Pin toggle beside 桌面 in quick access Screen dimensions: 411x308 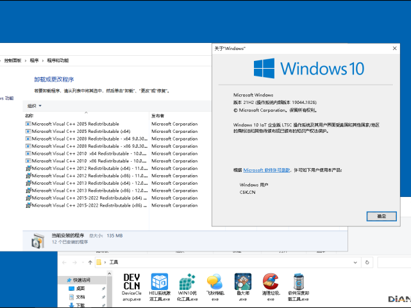[x=103, y=289]
